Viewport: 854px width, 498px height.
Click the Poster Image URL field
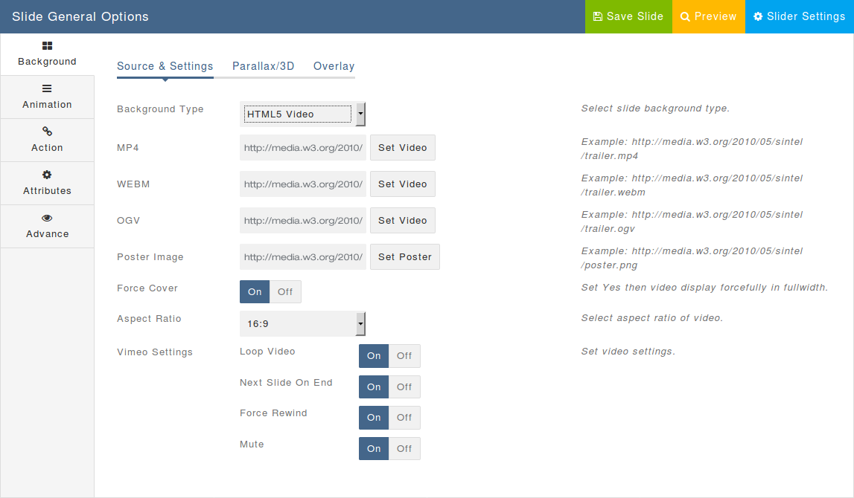[303, 256]
